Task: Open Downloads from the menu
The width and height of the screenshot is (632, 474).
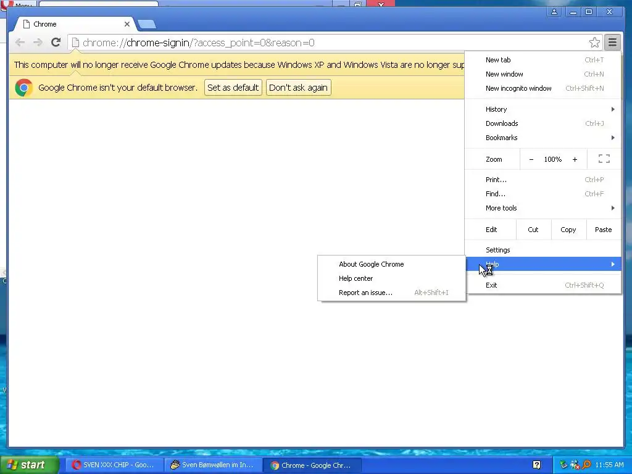Action: pos(543,123)
